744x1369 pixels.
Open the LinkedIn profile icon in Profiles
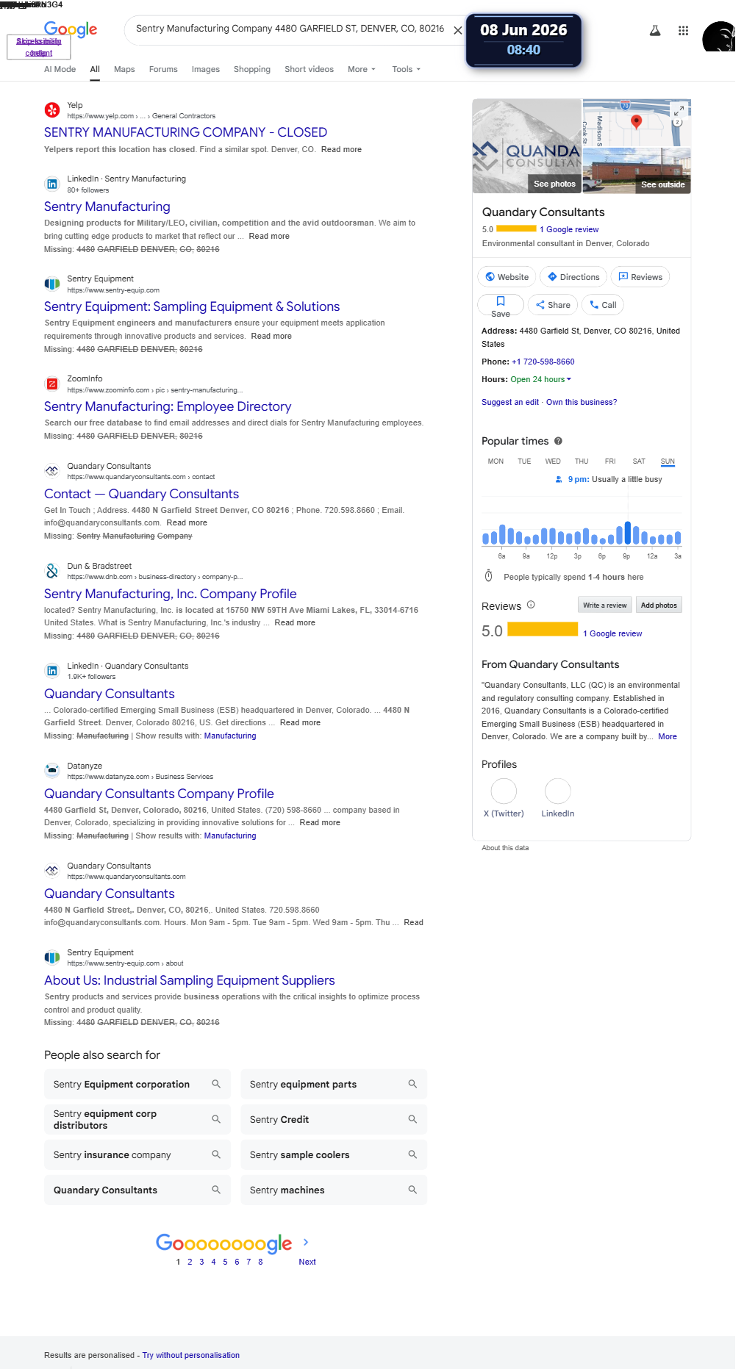tap(558, 791)
